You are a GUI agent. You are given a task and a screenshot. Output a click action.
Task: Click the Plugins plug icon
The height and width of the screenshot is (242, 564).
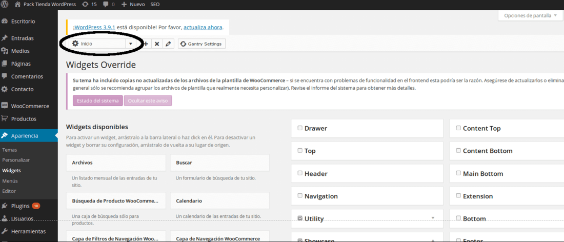5,206
